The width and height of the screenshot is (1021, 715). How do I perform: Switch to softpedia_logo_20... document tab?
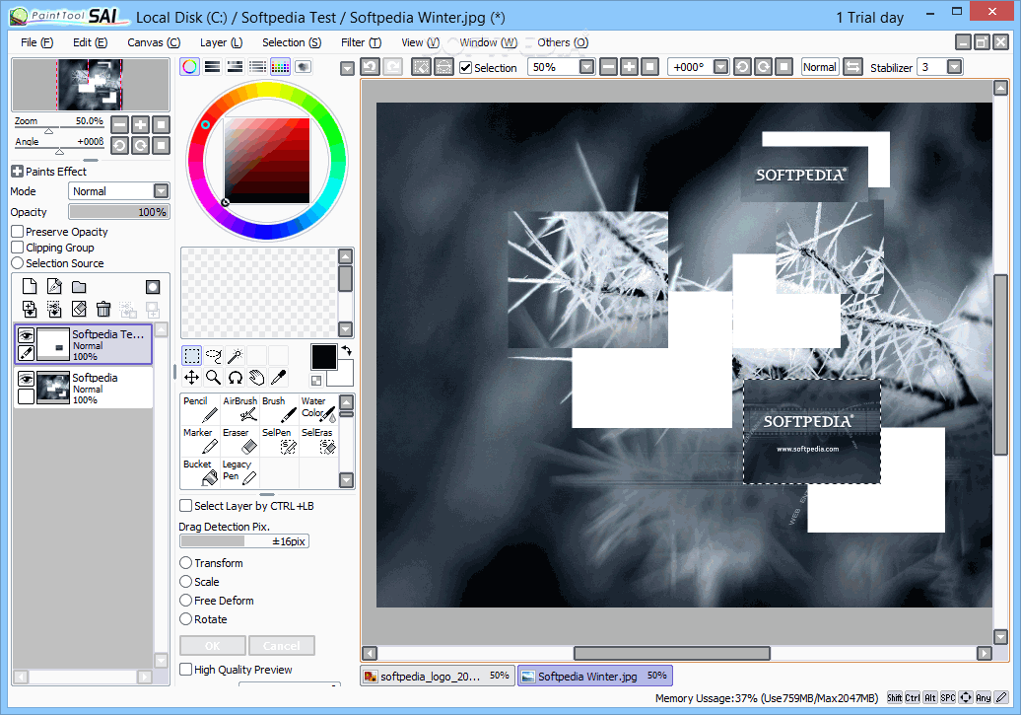(x=437, y=676)
